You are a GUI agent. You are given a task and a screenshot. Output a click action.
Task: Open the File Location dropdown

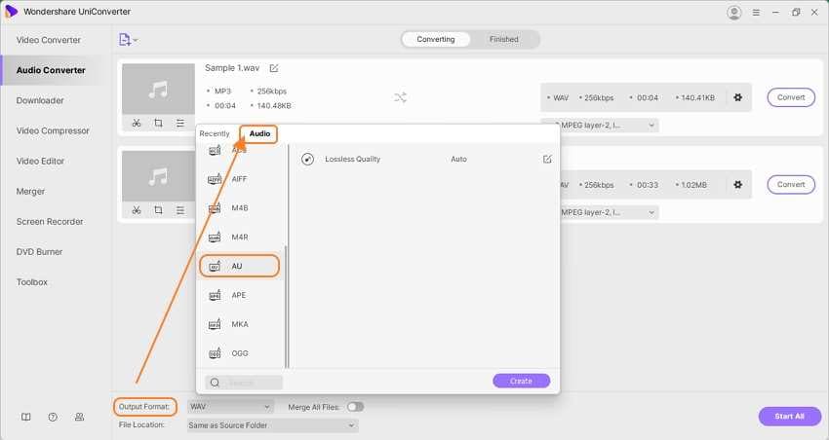(272, 425)
